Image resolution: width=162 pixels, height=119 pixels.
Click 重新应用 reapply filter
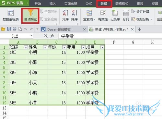(x=49, y=19)
